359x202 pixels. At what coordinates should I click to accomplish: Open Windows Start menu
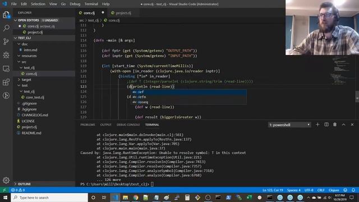tap(5, 198)
